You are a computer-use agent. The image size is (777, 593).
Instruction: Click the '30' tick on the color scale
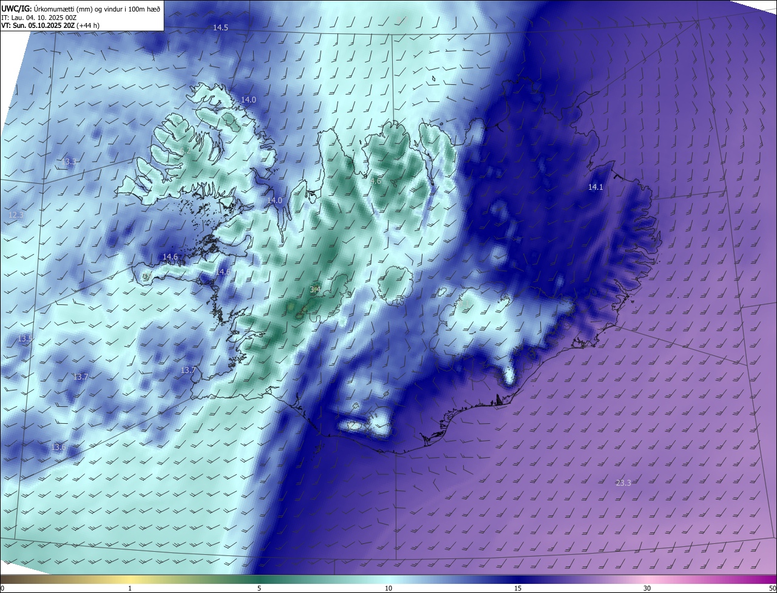click(647, 588)
